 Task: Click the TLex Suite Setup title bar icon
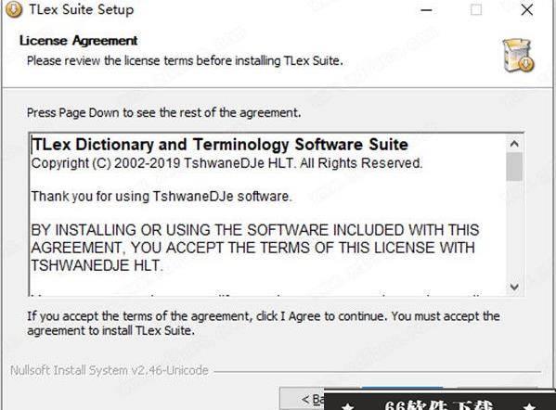pyautogui.click(x=14, y=9)
